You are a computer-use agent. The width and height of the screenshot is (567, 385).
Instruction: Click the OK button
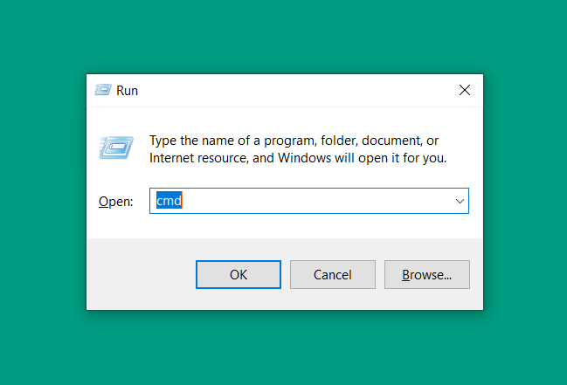pos(239,274)
